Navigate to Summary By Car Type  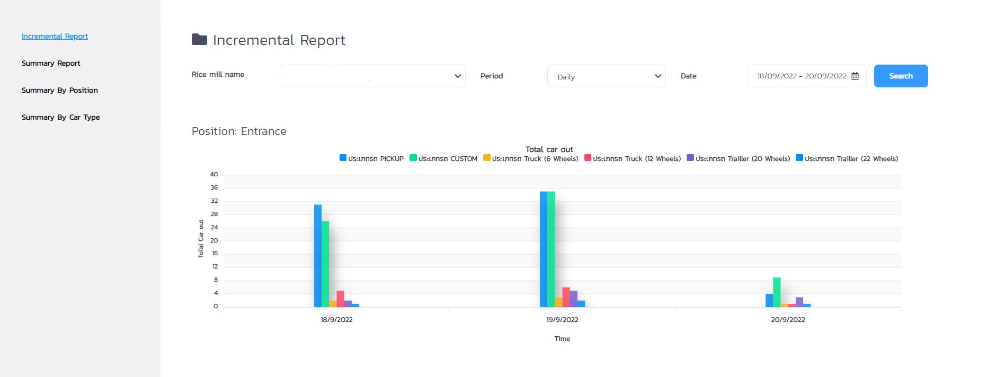point(60,118)
